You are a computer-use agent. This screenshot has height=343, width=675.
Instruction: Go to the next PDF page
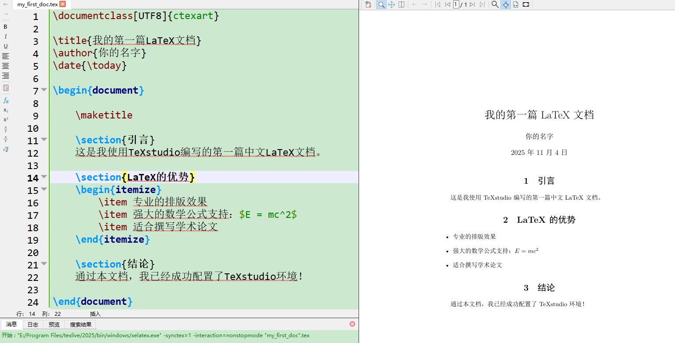(x=472, y=4)
